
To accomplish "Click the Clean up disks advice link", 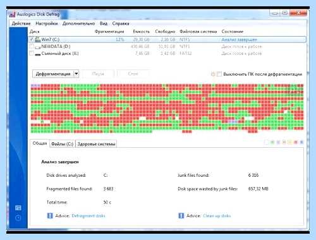I will 217,216.
